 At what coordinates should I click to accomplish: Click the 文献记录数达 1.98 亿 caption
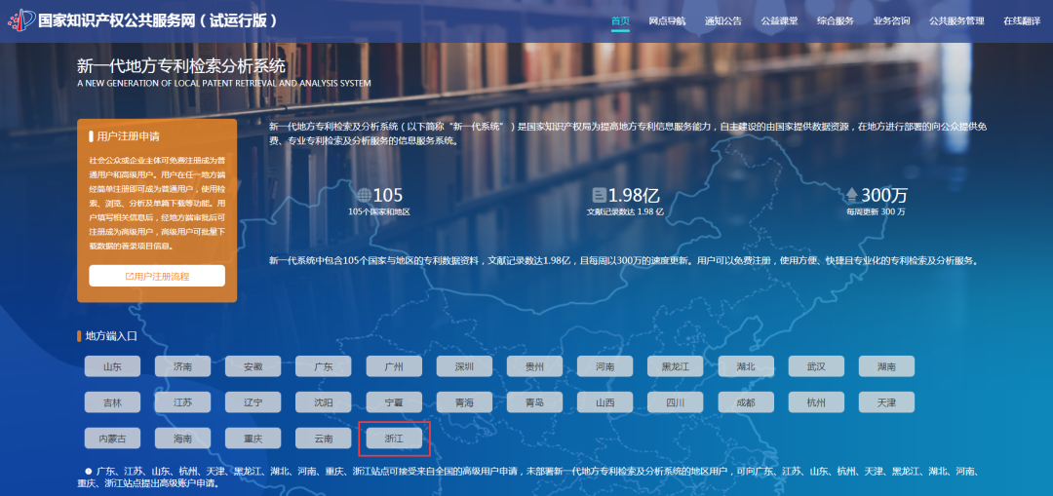coord(625,212)
